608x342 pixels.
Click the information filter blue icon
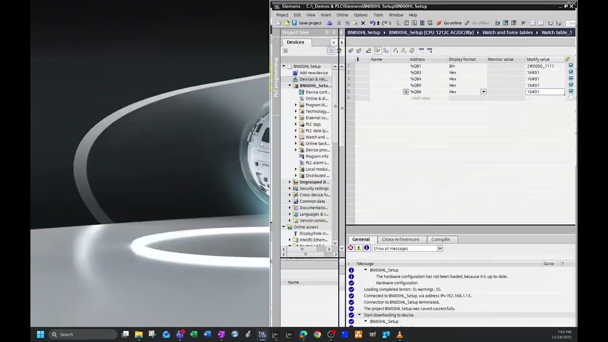point(366,248)
